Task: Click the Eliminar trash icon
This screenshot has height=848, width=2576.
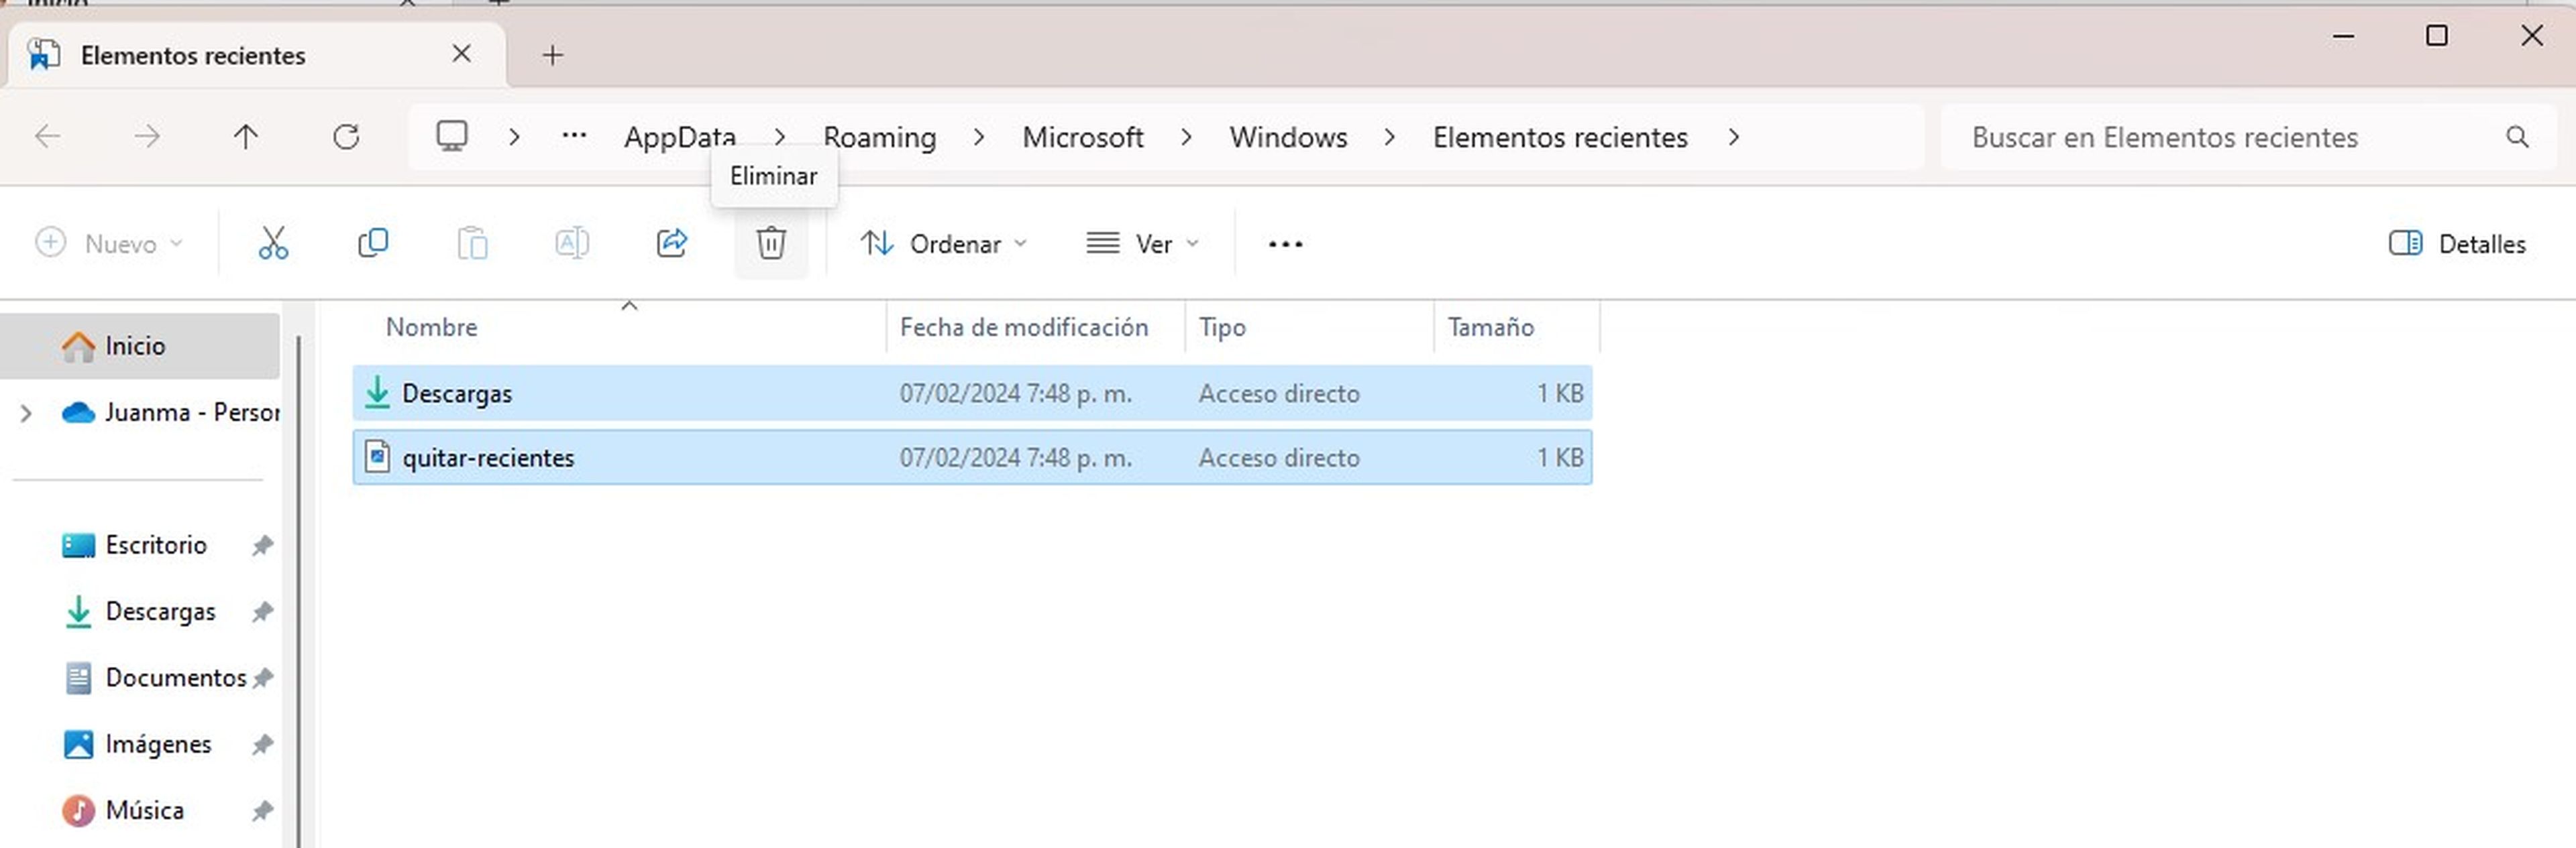Action: click(x=771, y=243)
